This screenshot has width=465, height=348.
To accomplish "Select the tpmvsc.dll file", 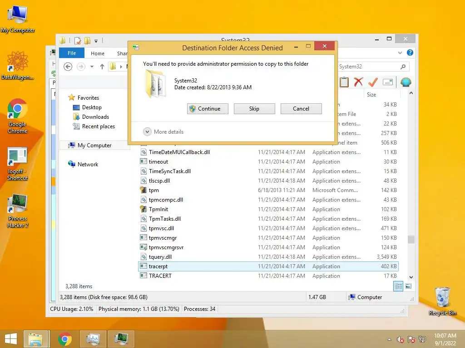I will tap(268, 228).
